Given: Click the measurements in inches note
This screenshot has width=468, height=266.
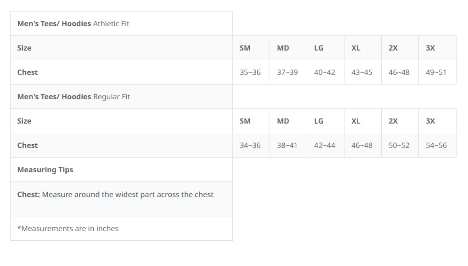Looking at the screenshot, I should pyautogui.click(x=68, y=228).
